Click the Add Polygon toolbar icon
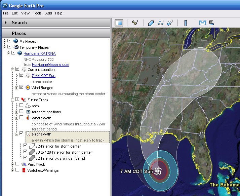The width and height of the screenshot is (240, 196). click(x=152, y=23)
